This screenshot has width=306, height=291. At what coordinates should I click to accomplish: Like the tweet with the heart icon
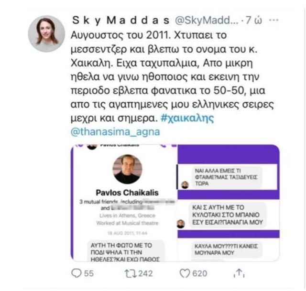pyautogui.click(x=185, y=273)
